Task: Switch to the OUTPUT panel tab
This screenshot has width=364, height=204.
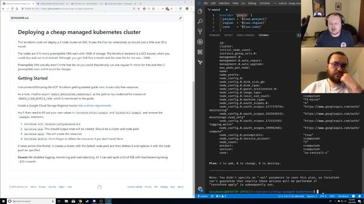Action: pyautogui.click(x=229, y=35)
